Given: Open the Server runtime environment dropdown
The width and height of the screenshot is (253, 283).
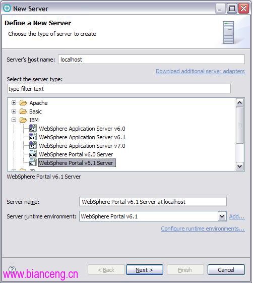Looking at the screenshot, I should click(x=222, y=216).
